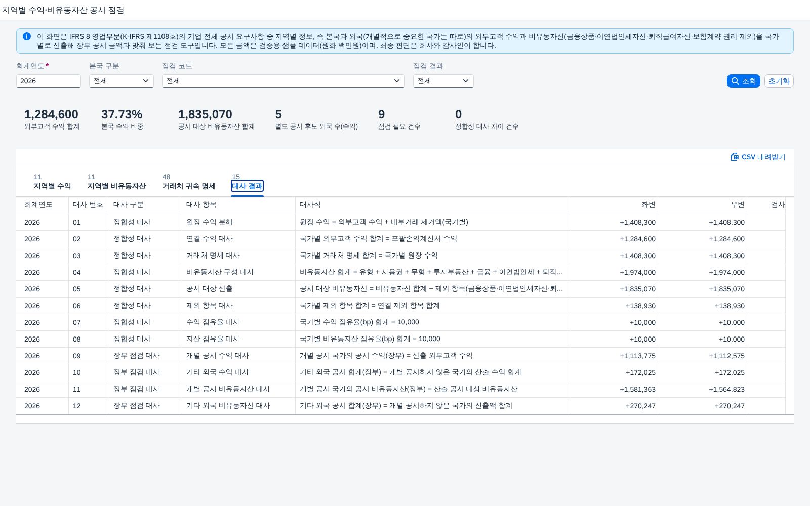The height and width of the screenshot is (506, 810).
Task: Click the 대사 구분 column header
Action: (145, 205)
